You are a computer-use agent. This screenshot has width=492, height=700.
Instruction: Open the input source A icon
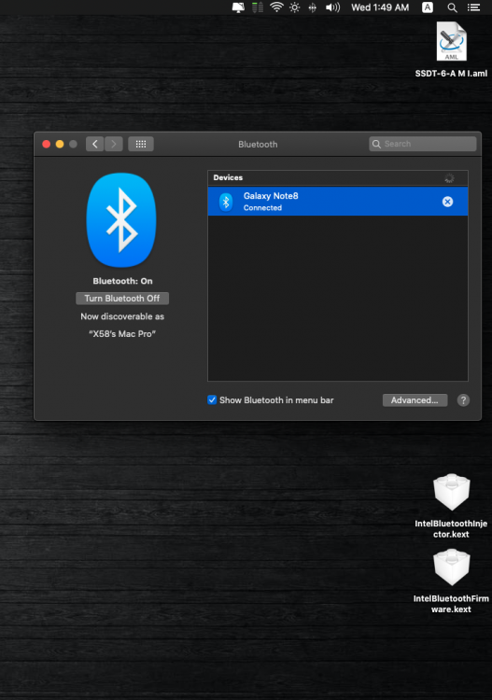click(428, 7)
